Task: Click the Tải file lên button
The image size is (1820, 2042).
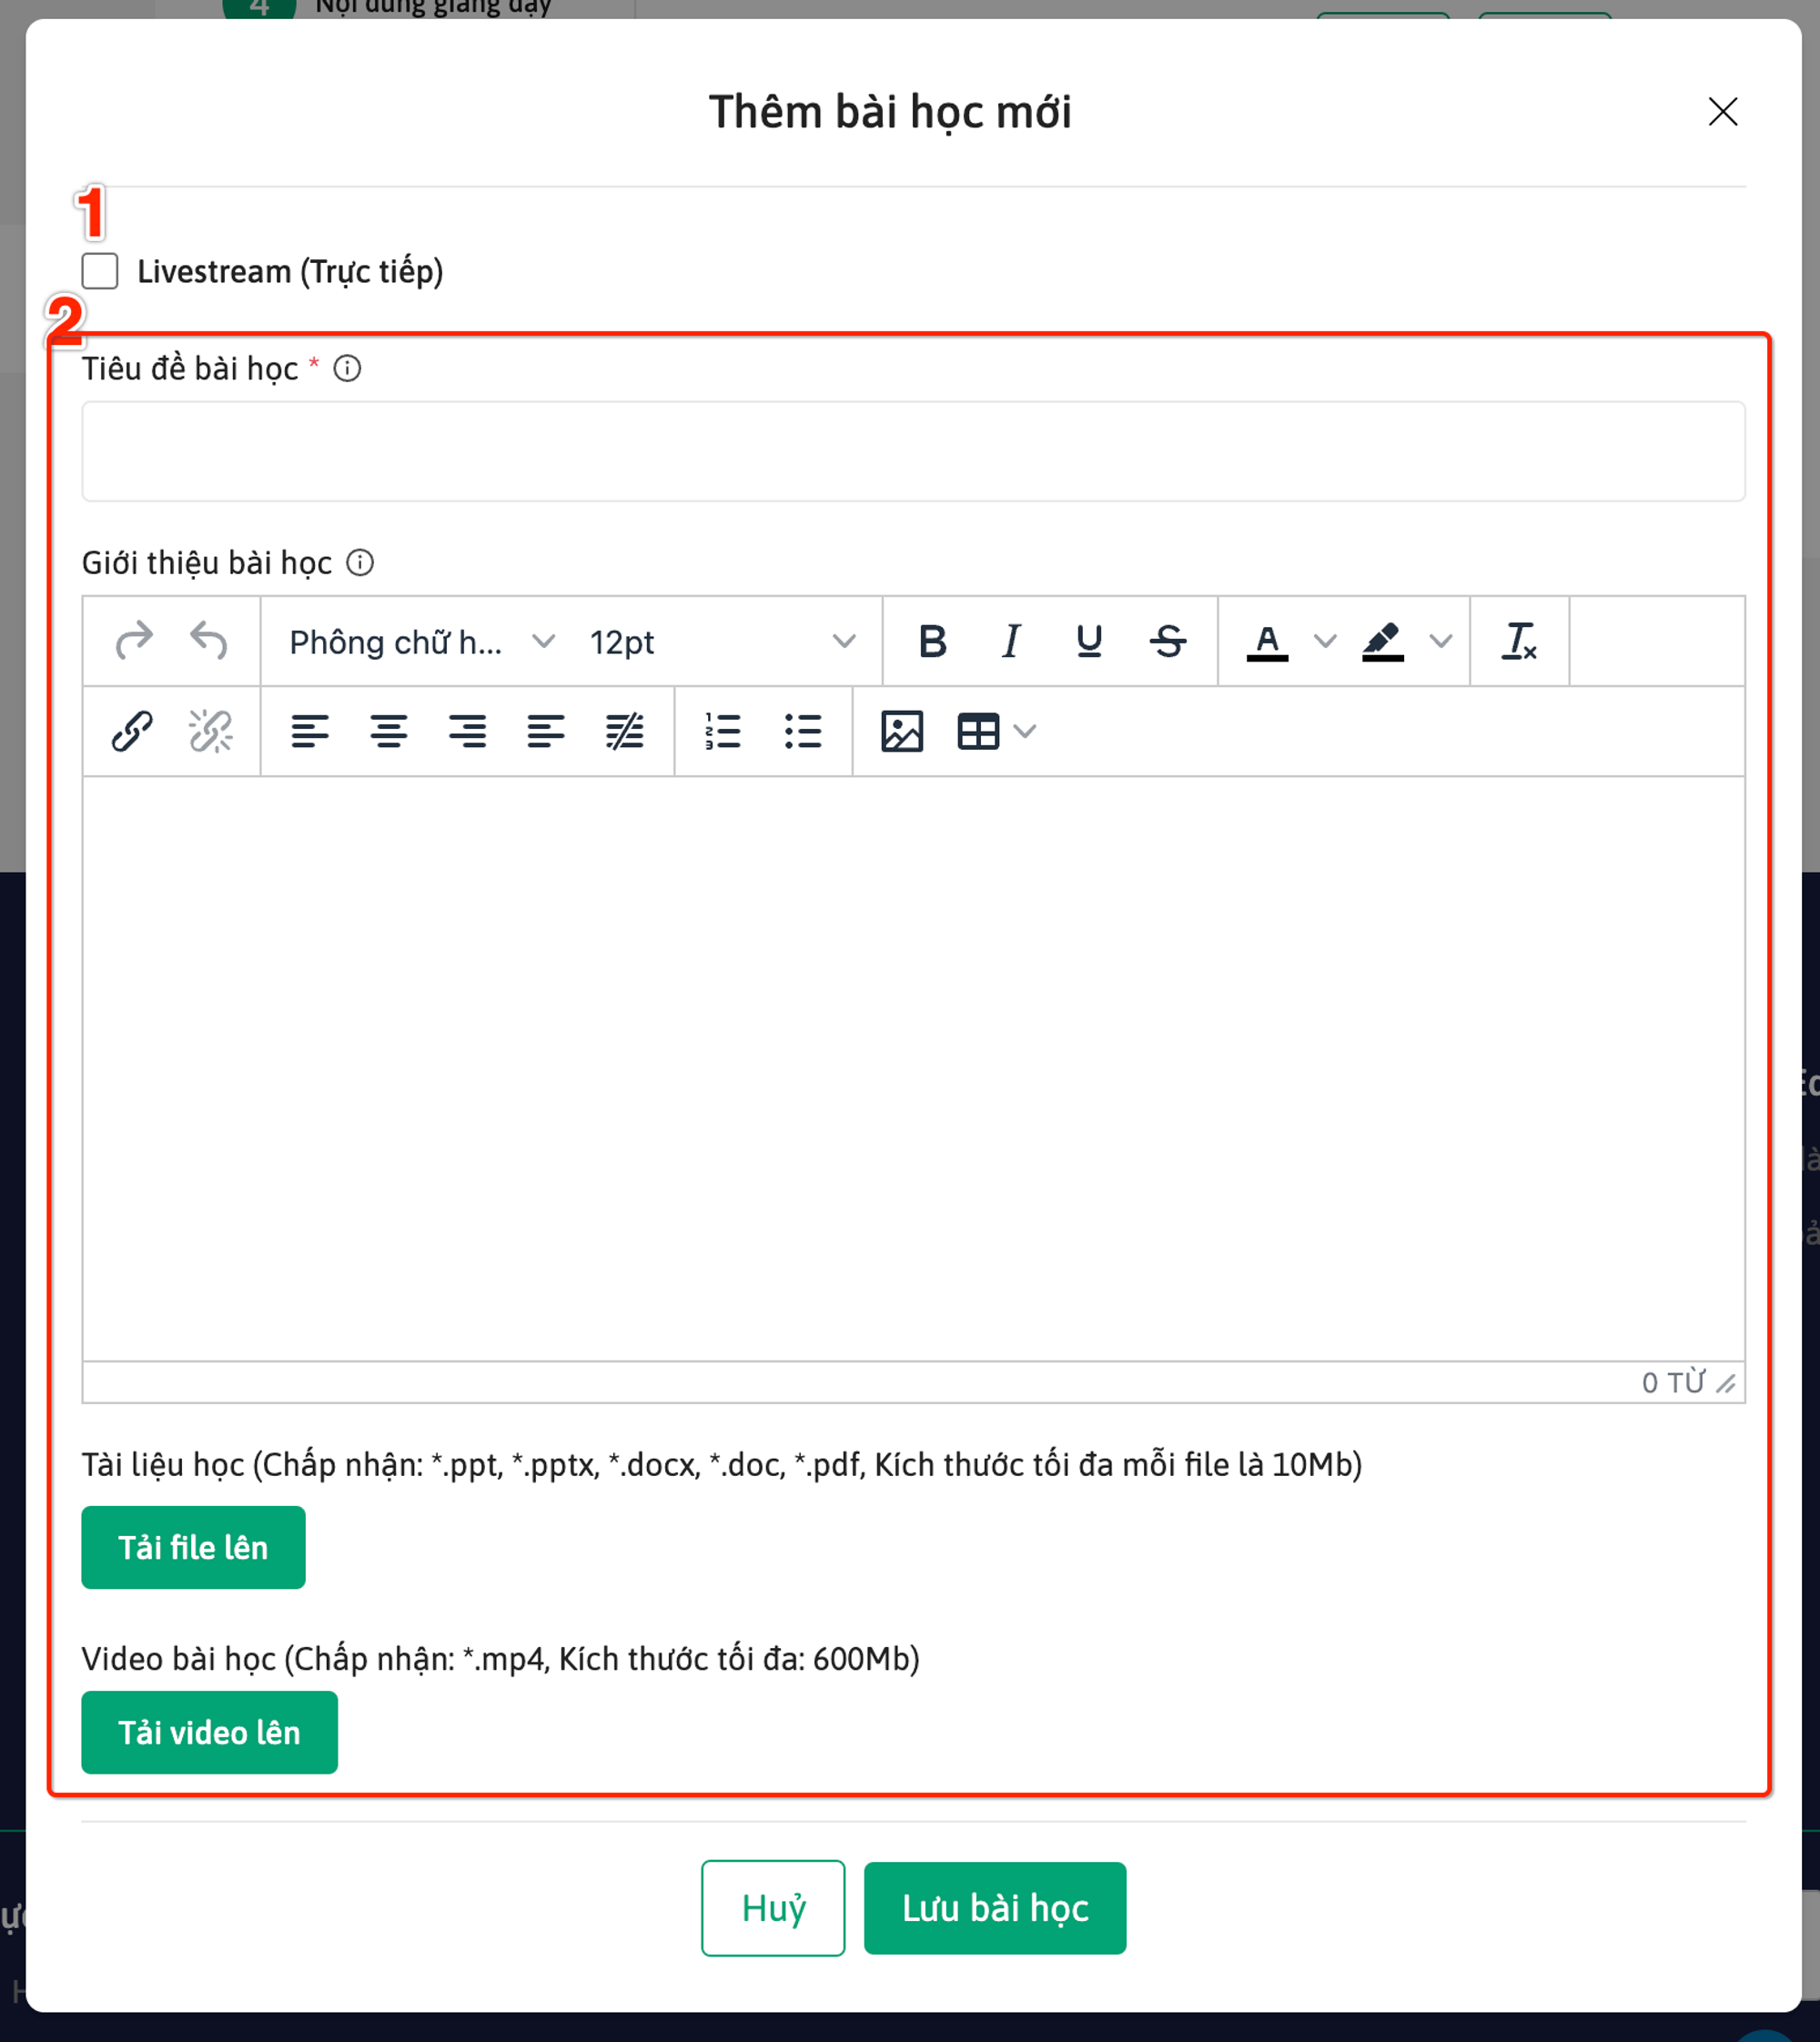Action: tap(193, 1547)
